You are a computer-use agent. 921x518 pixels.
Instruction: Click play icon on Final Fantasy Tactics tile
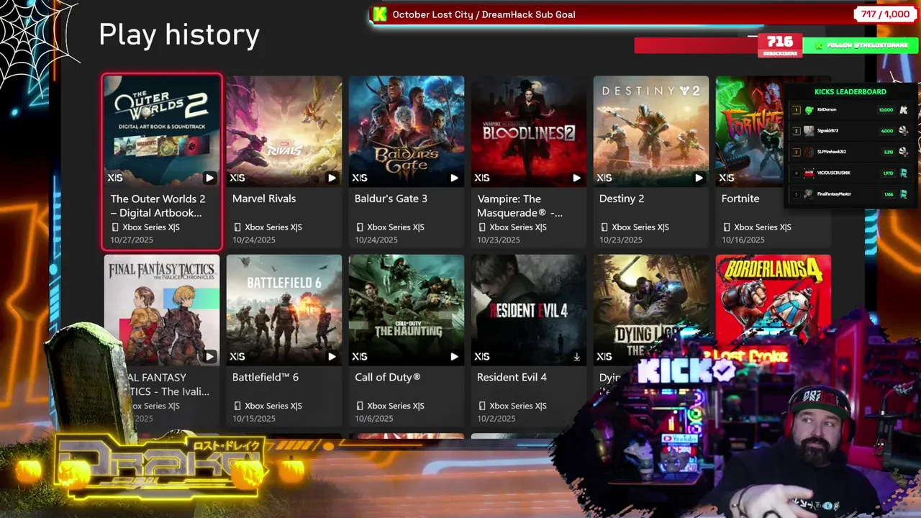(x=209, y=356)
